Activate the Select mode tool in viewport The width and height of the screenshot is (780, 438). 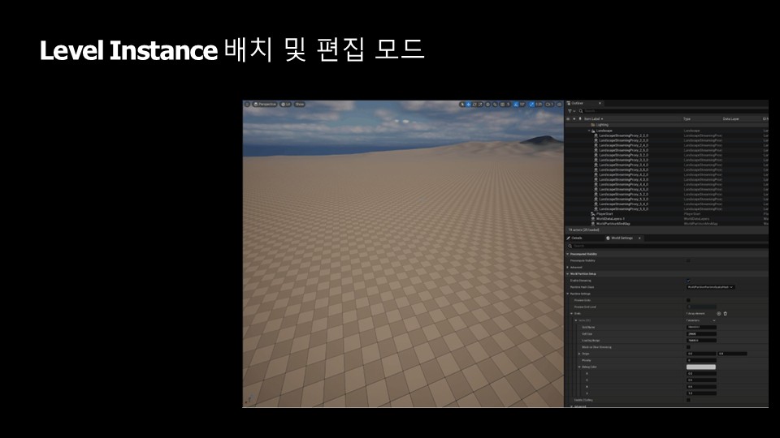coord(462,105)
